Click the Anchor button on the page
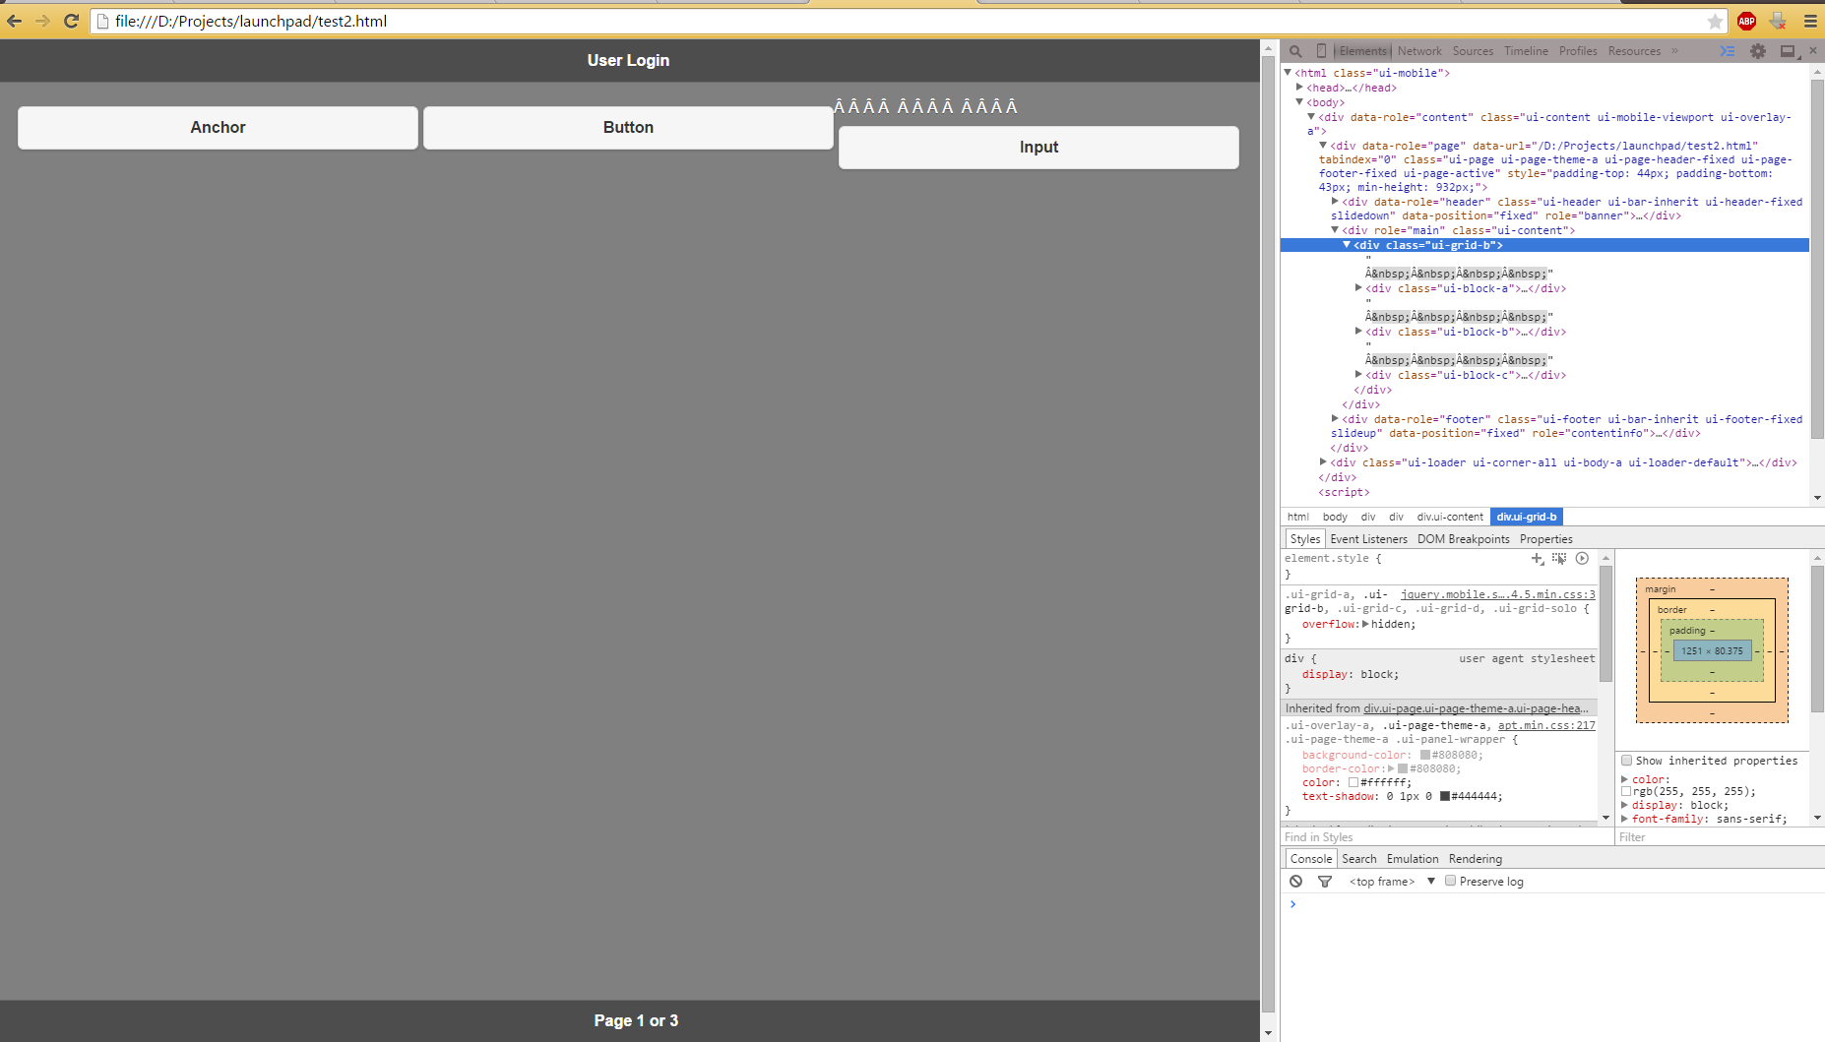1825x1042 pixels. point(218,128)
